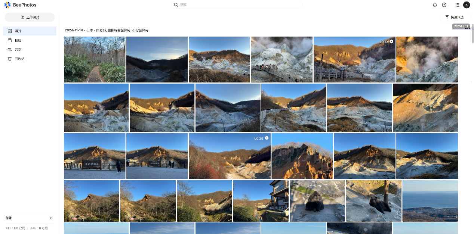Open the help question mark icon
This screenshot has height=234, width=474.
(444, 5)
